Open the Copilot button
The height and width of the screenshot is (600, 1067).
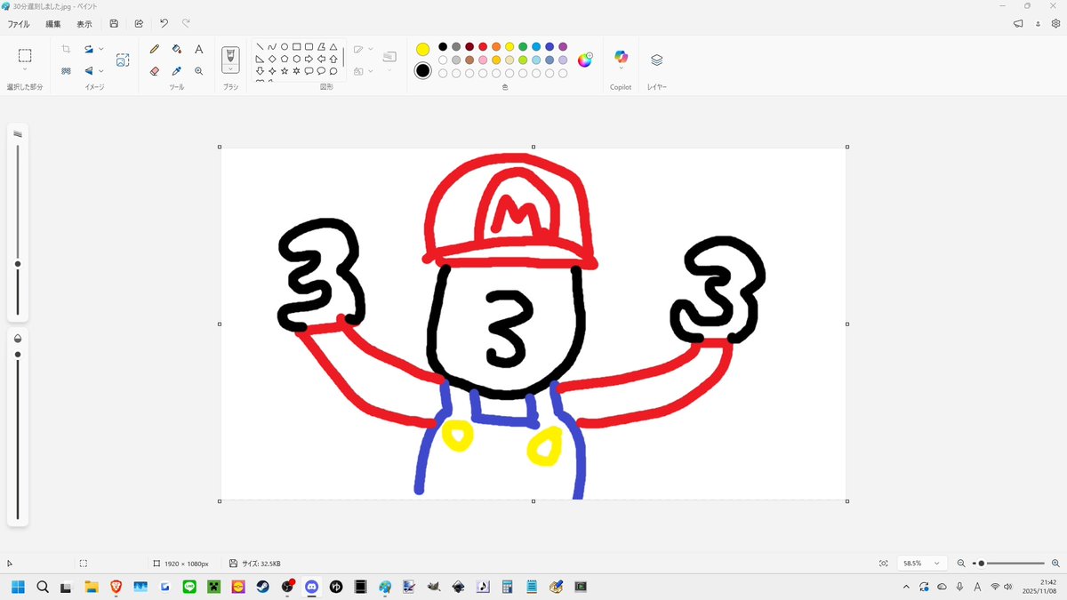[x=621, y=57]
